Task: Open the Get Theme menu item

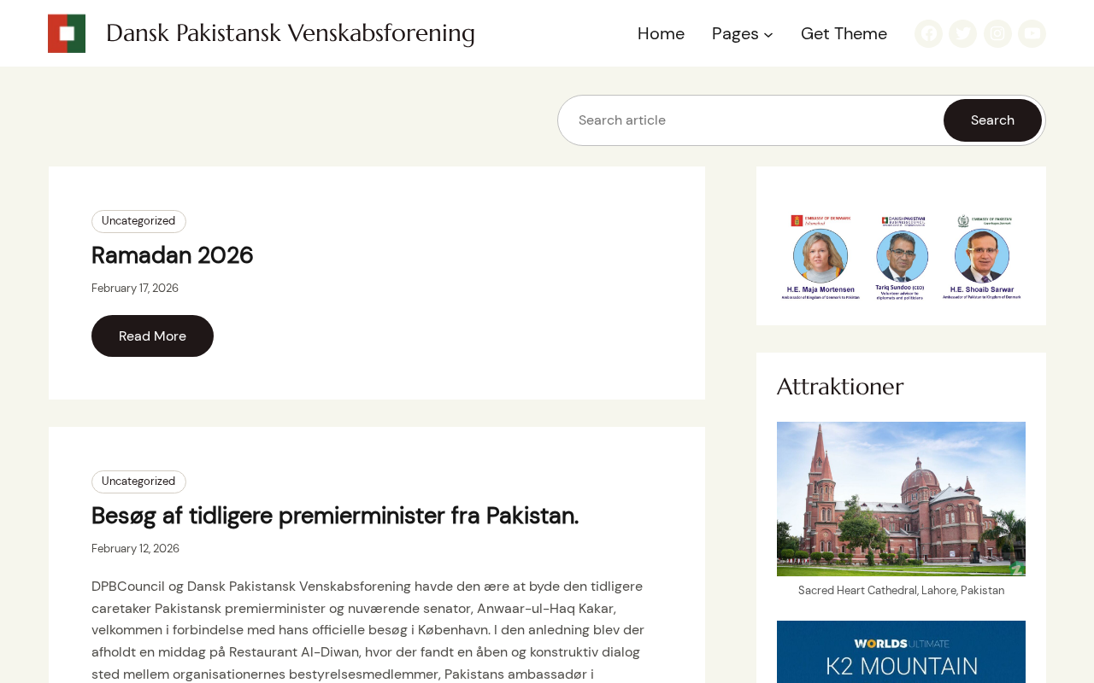Action: coord(844,33)
